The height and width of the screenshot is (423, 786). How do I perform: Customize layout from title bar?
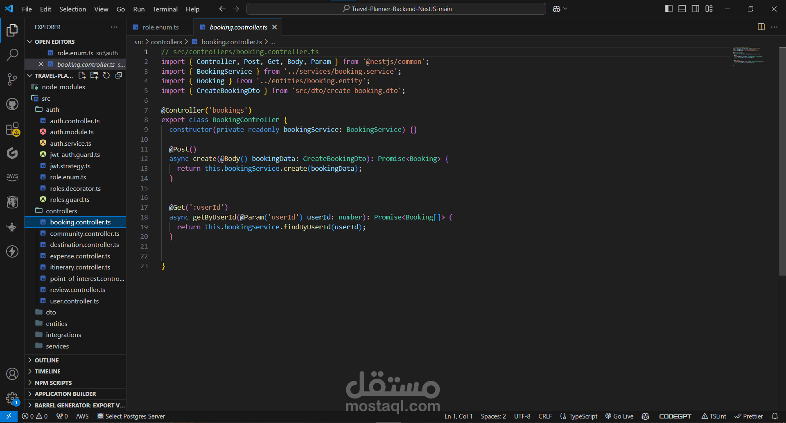709,9
